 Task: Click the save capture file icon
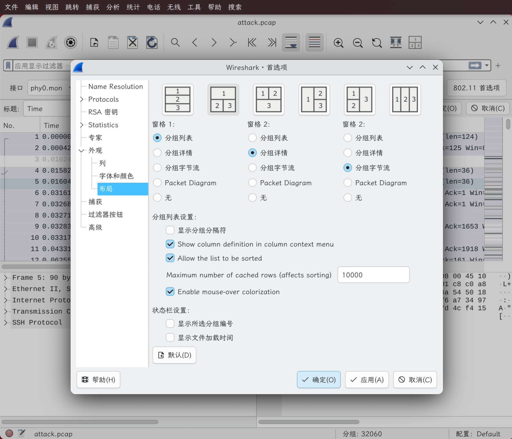point(113,42)
